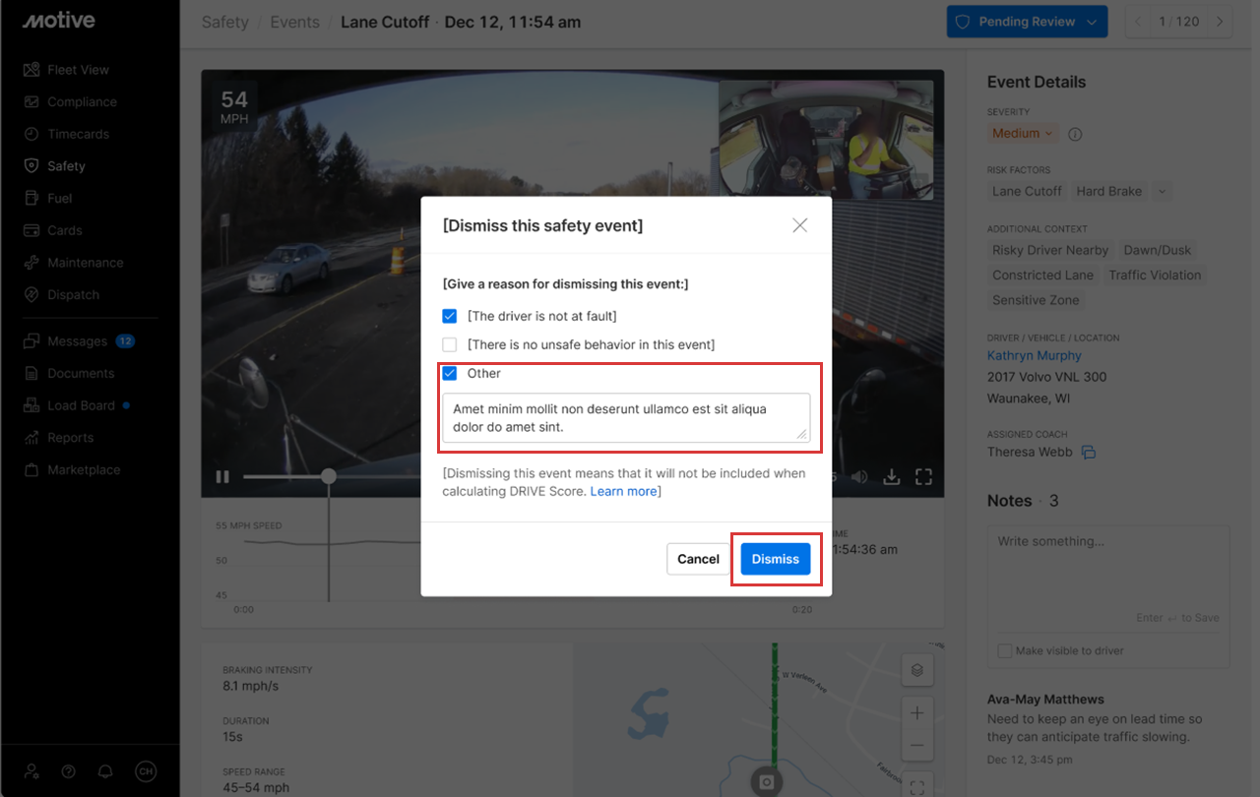Screen dimensions: 1260x797
Task: Check the no unsafe behavior checkbox
Action: (x=450, y=344)
